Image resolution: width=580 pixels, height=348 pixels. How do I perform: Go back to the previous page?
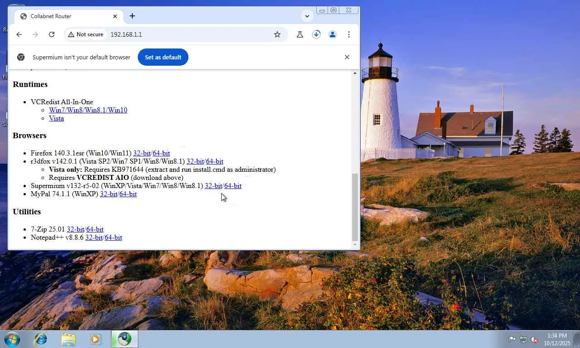[x=19, y=34]
